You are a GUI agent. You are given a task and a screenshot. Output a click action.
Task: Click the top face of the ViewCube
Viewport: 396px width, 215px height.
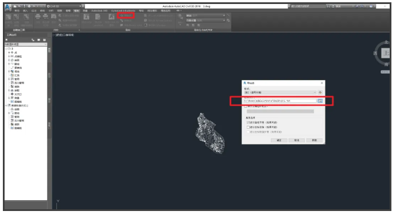click(x=386, y=53)
